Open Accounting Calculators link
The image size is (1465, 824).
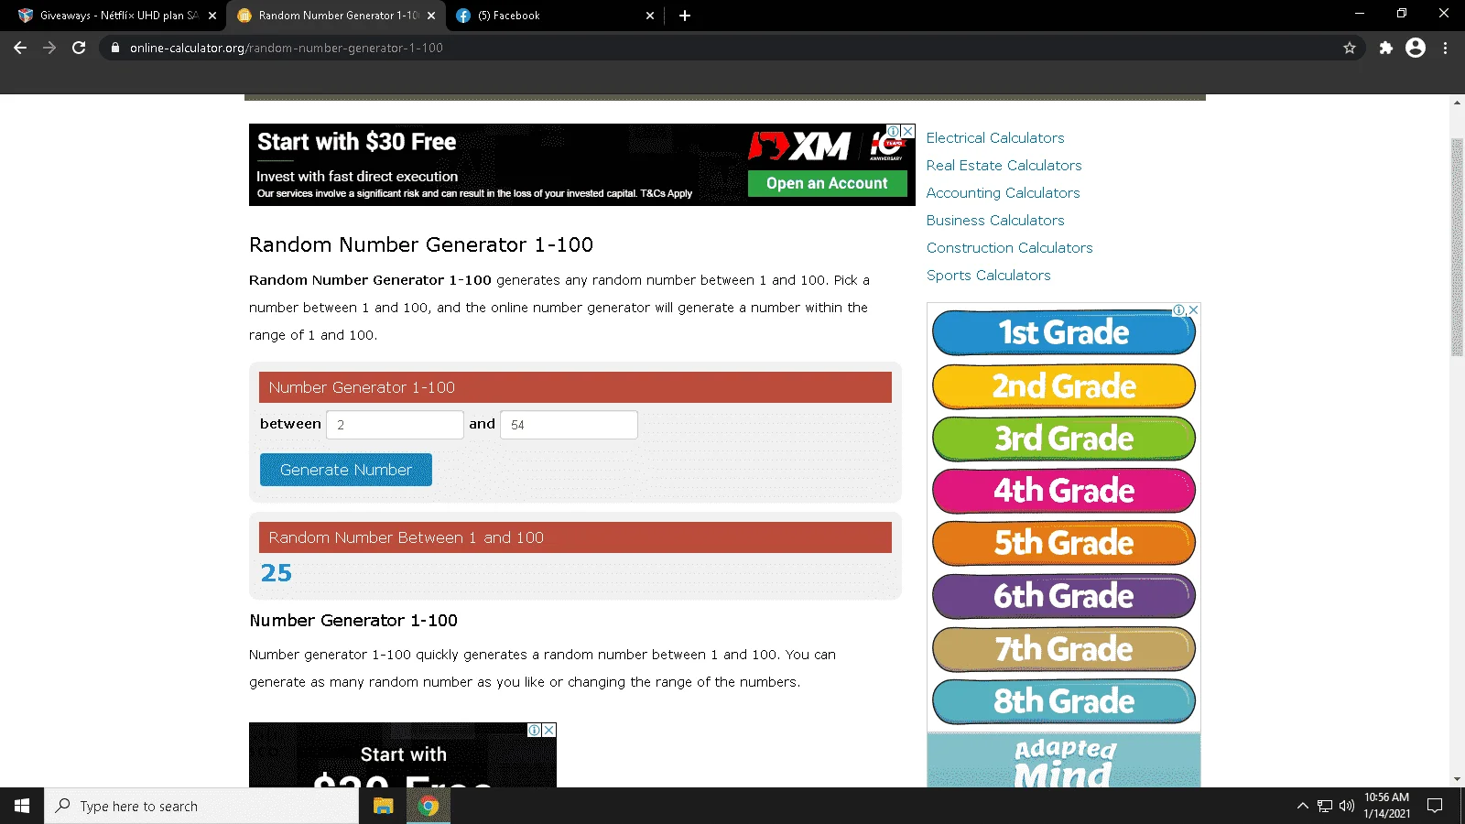(1003, 193)
